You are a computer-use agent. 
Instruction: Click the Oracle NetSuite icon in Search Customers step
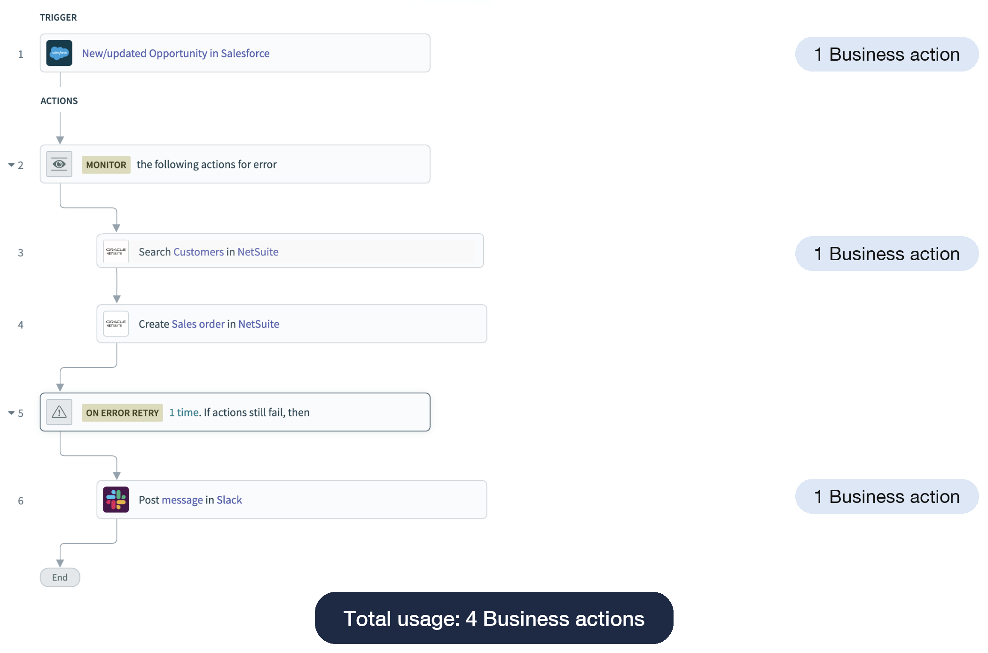(116, 252)
